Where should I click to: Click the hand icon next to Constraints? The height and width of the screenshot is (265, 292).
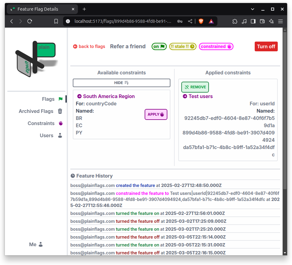tap(60, 123)
